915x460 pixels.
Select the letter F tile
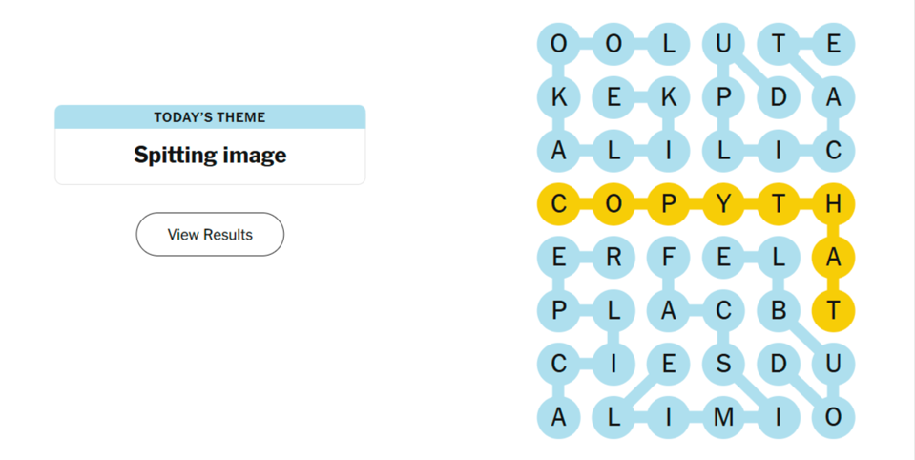coord(669,257)
